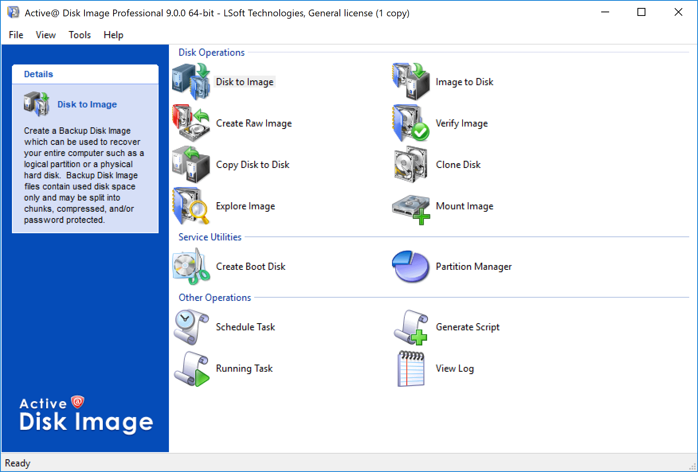Click the Details panel header
The height and width of the screenshot is (472, 698).
pyautogui.click(x=39, y=74)
